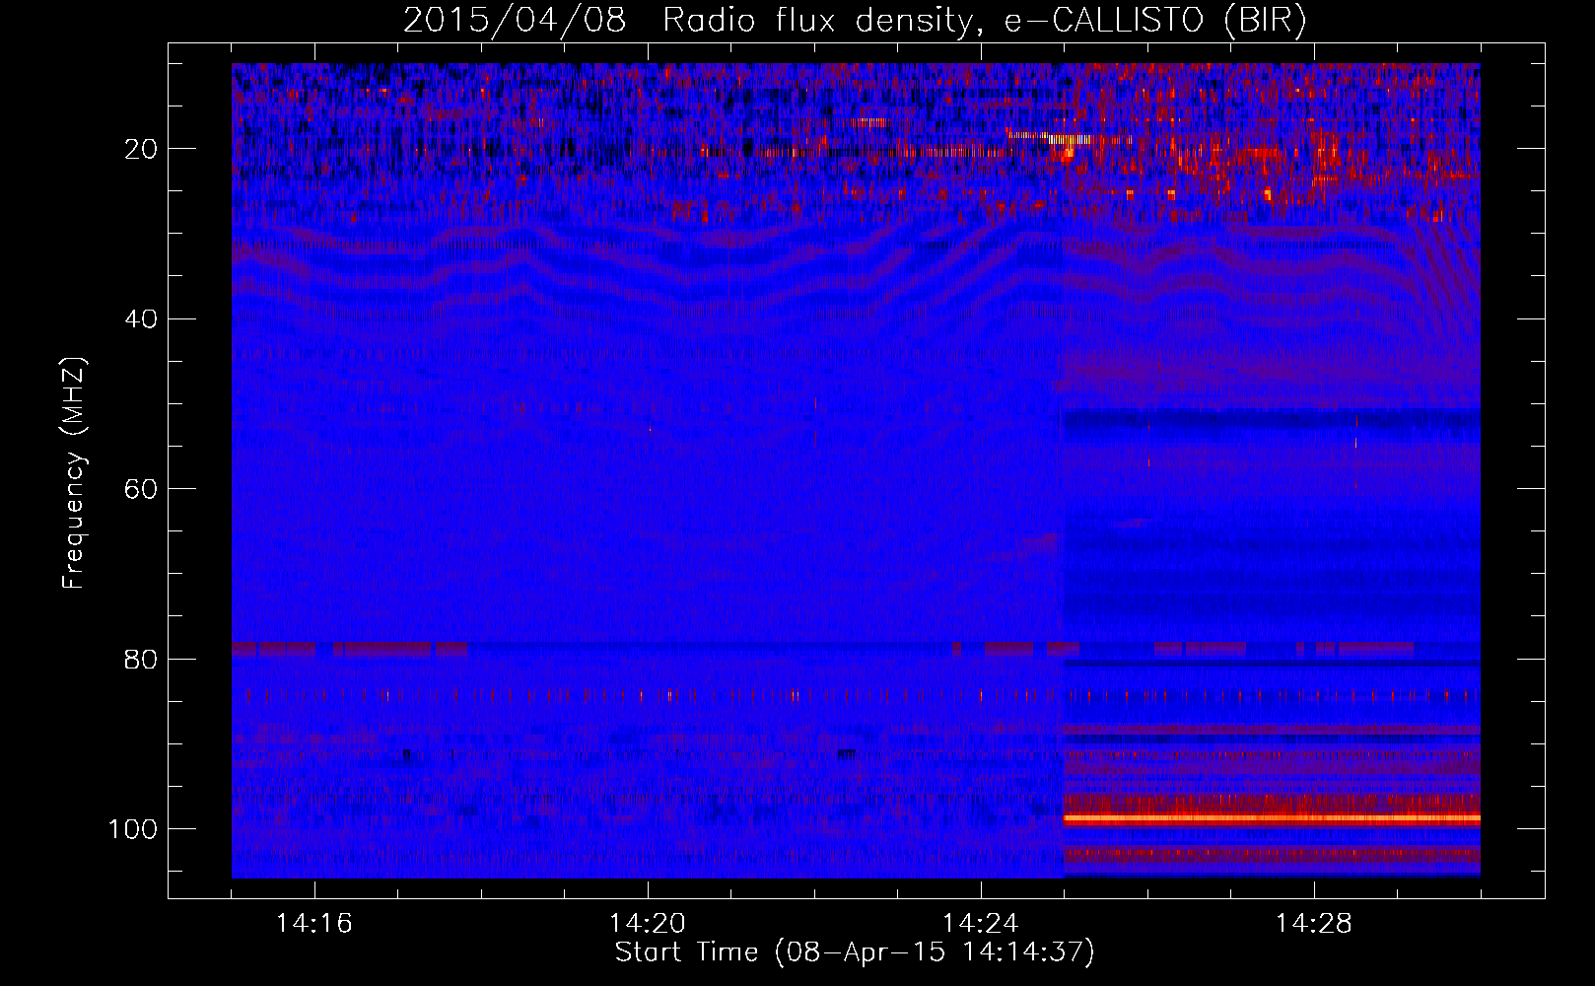Click the '14:20' time tick label
Viewport: 1595px width, 986px height.
(648, 924)
